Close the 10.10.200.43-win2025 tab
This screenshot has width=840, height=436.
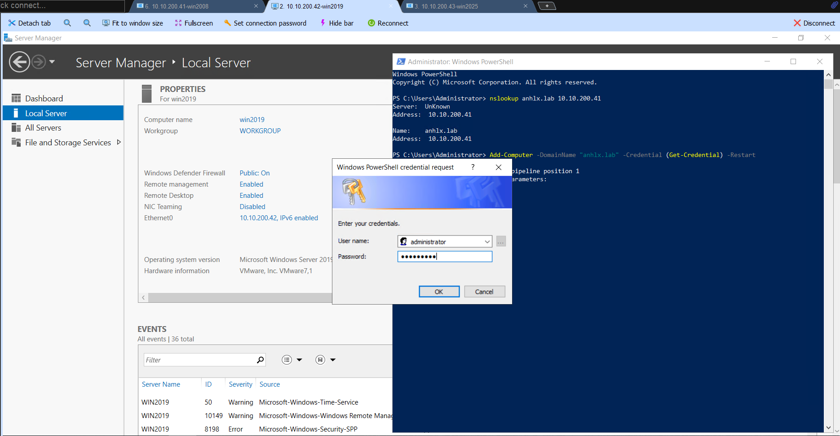[526, 6]
